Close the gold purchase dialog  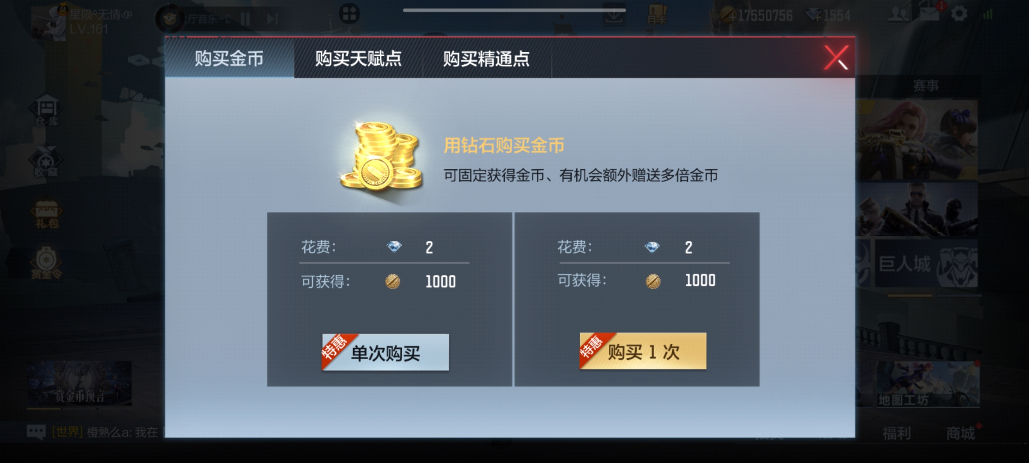tap(836, 58)
